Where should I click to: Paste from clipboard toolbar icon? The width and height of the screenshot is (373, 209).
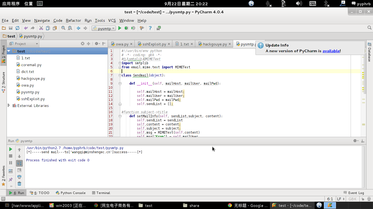55,28
